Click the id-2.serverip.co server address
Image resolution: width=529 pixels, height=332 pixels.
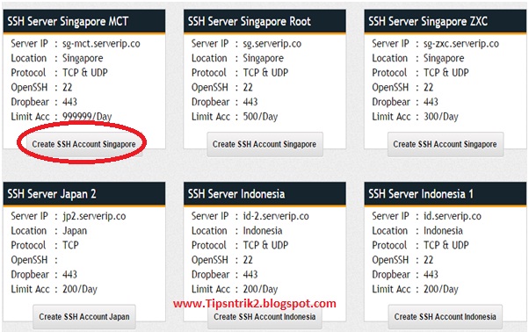coord(276,216)
